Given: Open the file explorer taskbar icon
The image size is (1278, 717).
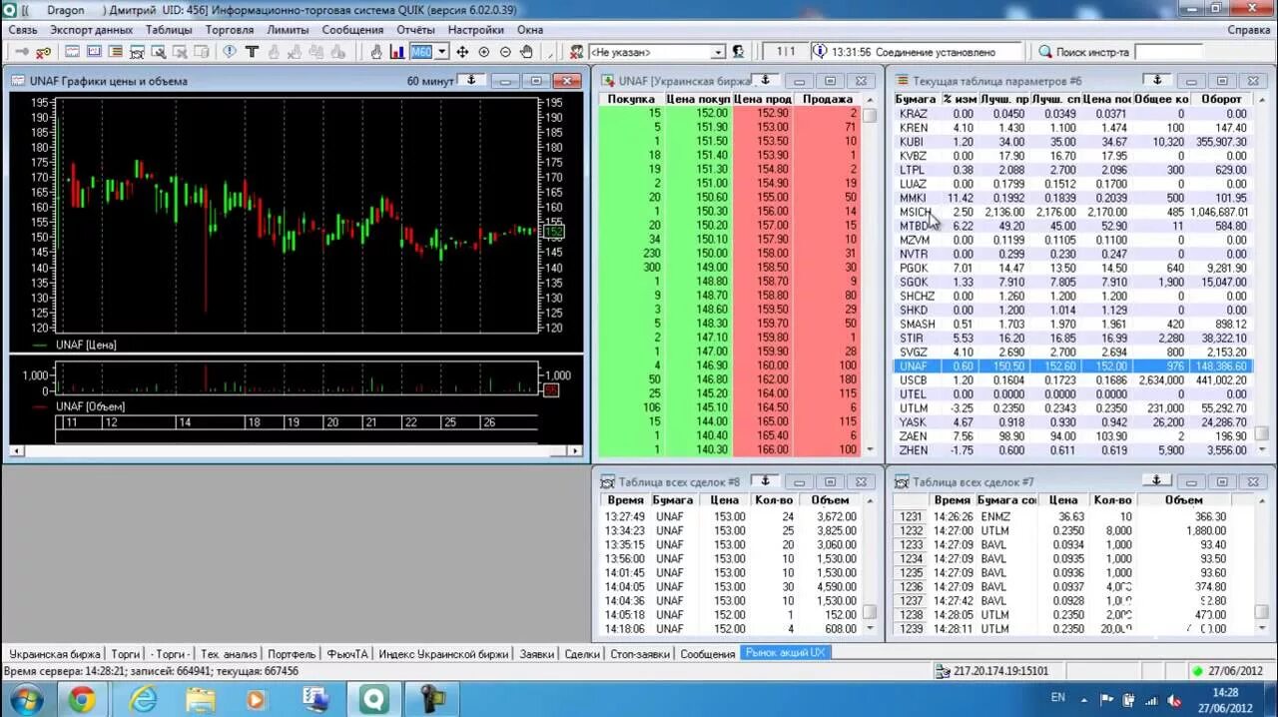Looking at the screenshot, I should pyautogui.click(x=200, y=699).
